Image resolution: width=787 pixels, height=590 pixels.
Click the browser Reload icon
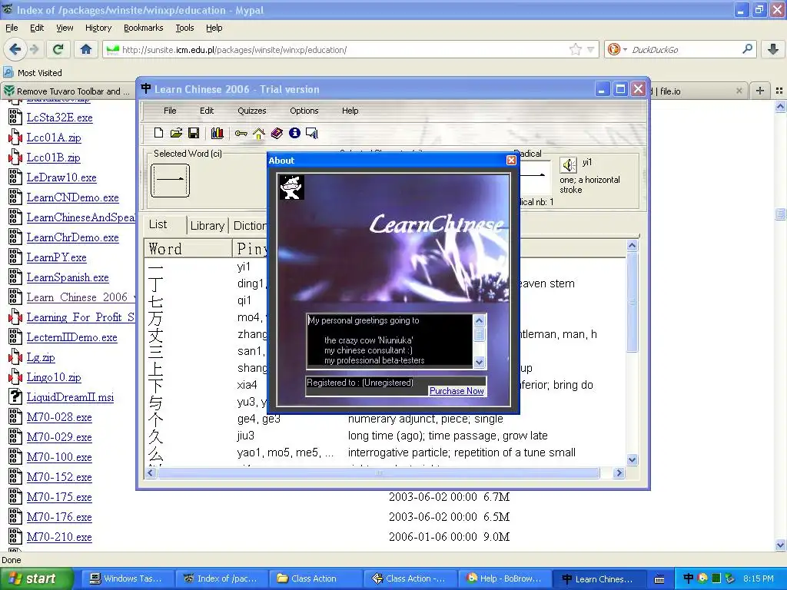click(x=58, y=49)
